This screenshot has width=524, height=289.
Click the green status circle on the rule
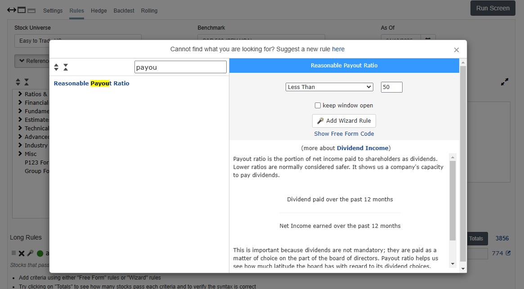click(x=40, y=253)
